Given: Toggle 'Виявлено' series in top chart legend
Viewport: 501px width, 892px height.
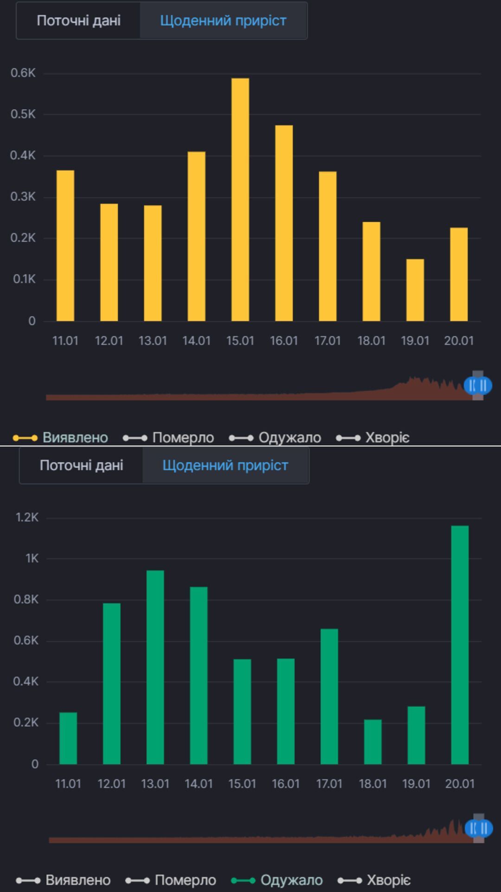Looking at the screenshot, I should click(x=61, y=438).
